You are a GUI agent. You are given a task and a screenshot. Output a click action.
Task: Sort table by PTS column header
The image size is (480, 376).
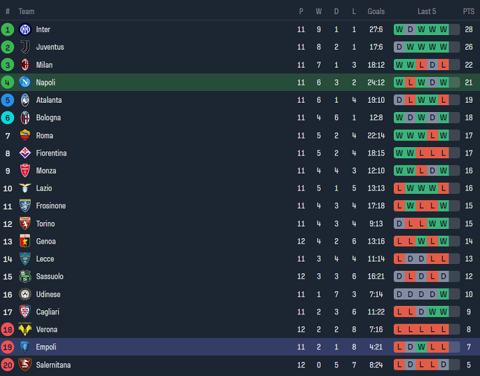point(468,11)
